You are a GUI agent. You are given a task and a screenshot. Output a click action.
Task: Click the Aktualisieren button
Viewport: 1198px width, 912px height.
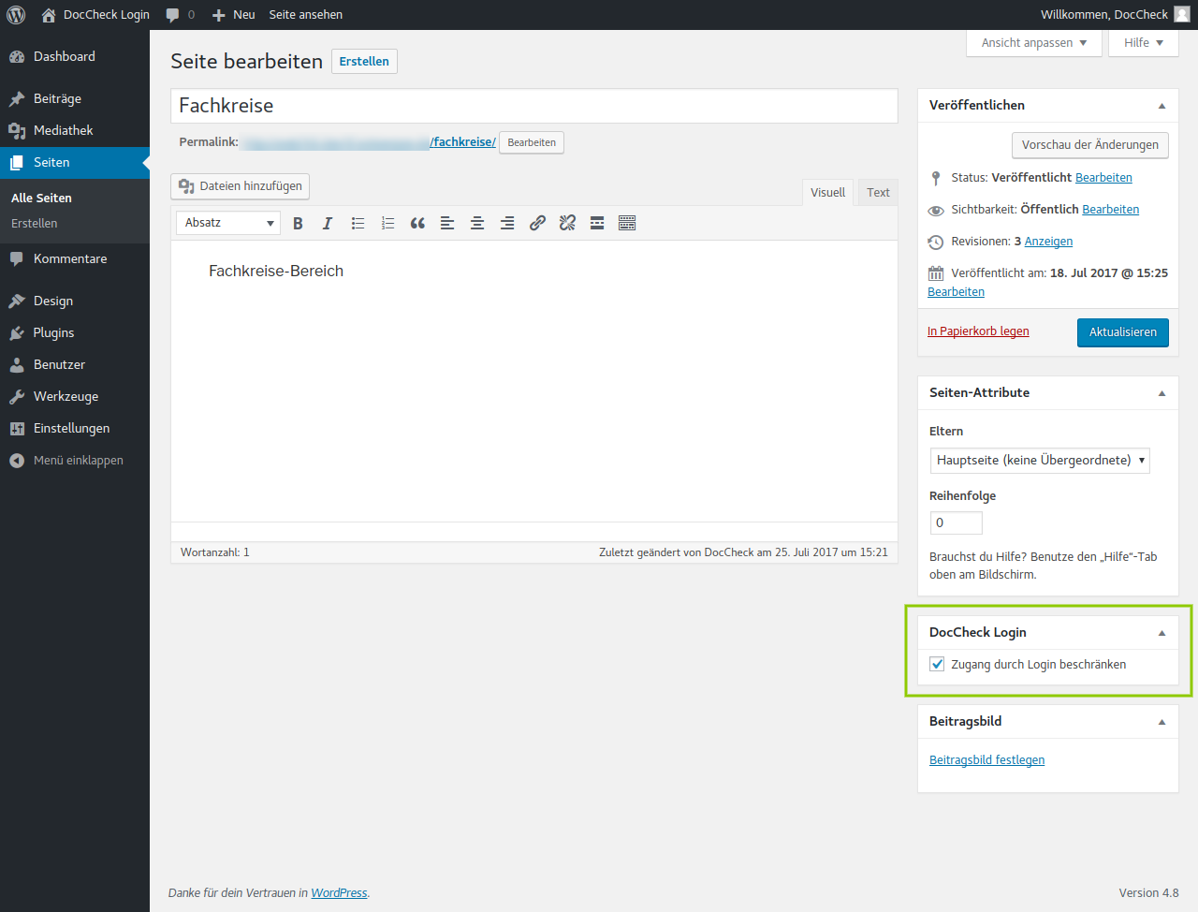(1123, 332)
